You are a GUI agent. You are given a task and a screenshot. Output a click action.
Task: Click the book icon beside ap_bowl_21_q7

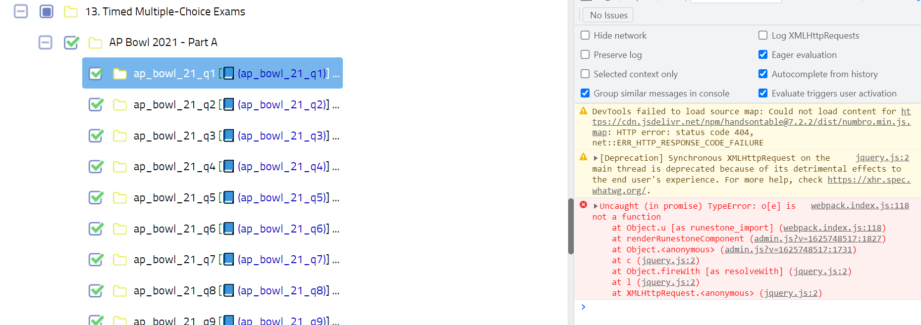[x=228, y=260]
